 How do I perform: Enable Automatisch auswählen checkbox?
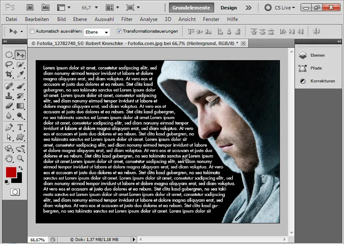[x=32, y=31]
